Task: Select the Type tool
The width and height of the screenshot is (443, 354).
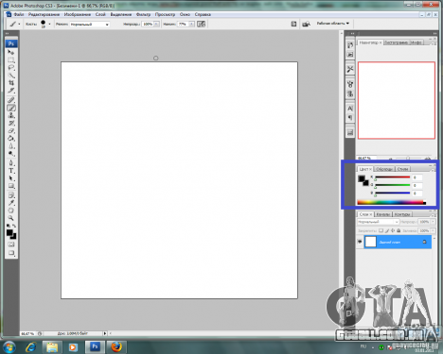Action: click(11, 171)
